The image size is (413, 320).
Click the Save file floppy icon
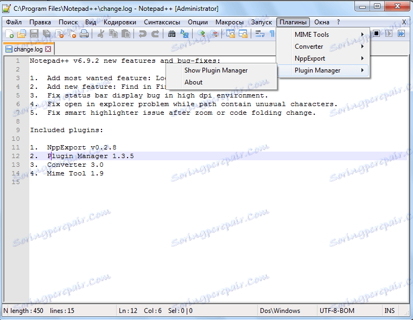(x=34, y=34)
